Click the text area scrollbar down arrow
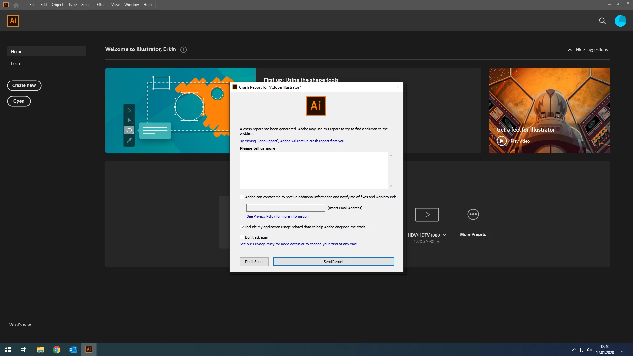Viewport: 633px width, 356px height. [391, 186]
